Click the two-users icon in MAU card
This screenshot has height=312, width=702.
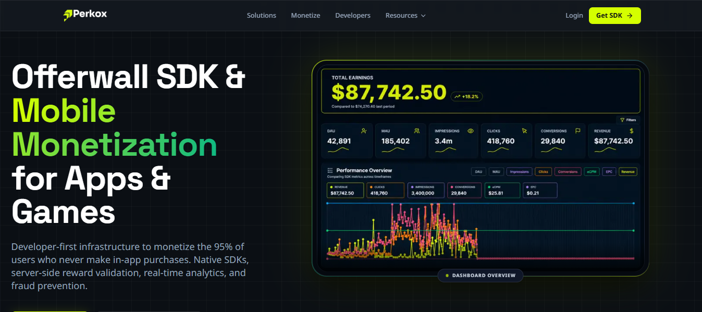(x=417, y=131)
